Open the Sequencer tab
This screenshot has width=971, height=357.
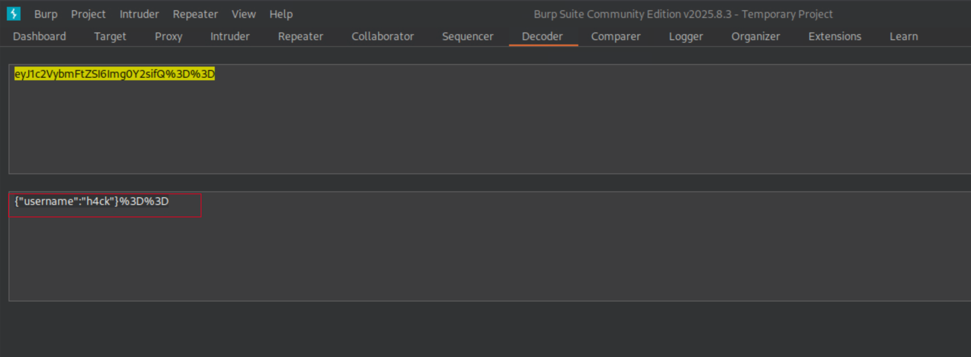pos(468,36)
